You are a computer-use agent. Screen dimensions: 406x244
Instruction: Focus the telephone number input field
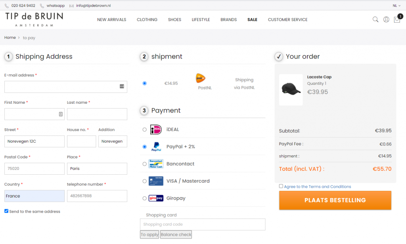[97, 196]
